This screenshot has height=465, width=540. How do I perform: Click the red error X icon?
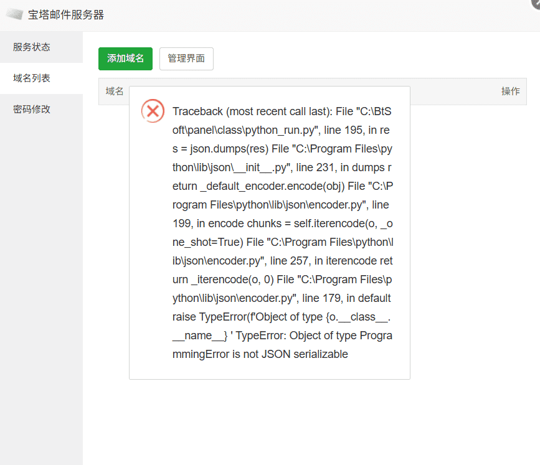[x=153, y=111]
